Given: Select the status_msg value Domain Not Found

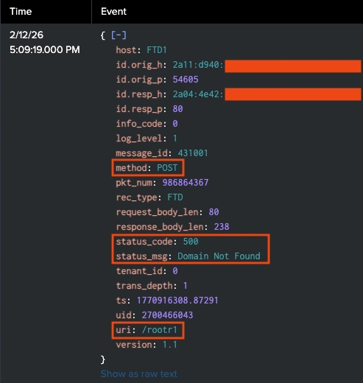Looking at the screenshot, I should tap(219, 256).
